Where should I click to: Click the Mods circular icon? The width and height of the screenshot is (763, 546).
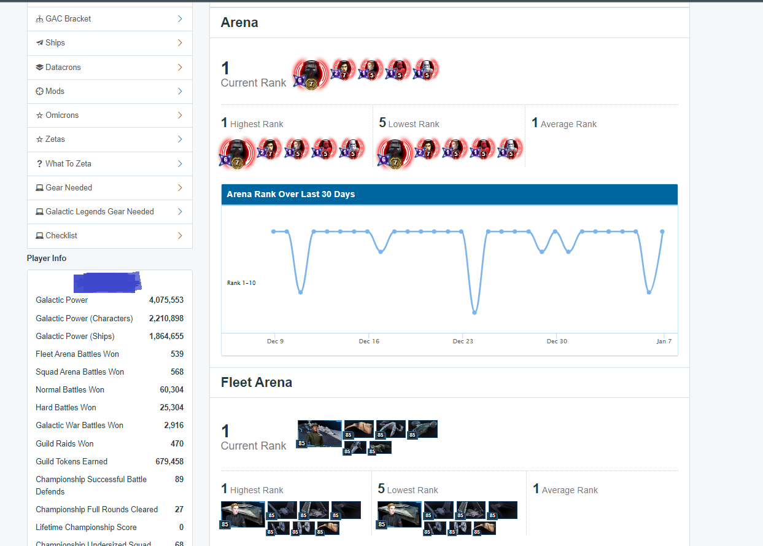coord(40,92)
